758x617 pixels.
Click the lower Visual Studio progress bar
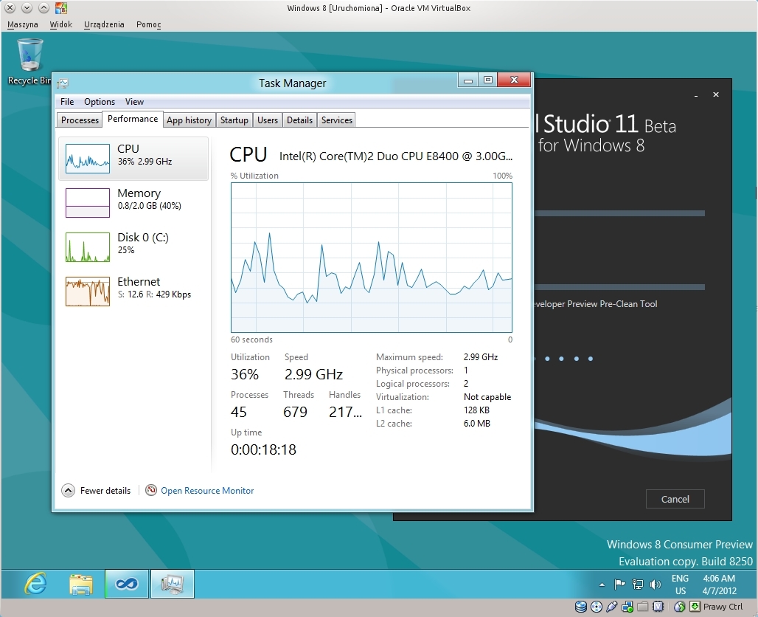[x=619, y=287]
